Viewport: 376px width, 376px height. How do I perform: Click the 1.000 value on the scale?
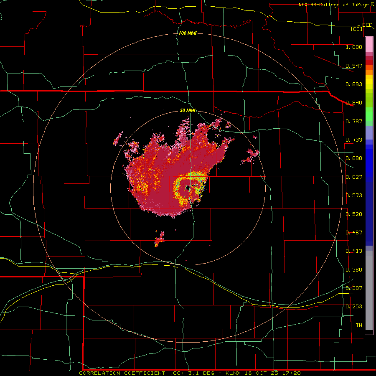(x=354, y=47)
